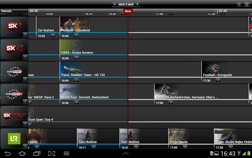Tap the screenshot capture icon
Screen dimensions: 252x158
[x=52, y=153]
